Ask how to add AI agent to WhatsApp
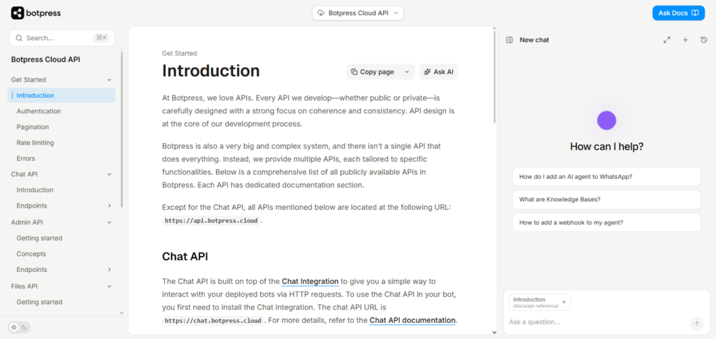This screenshot has width=716, height=339. click(x=606, y=177)
